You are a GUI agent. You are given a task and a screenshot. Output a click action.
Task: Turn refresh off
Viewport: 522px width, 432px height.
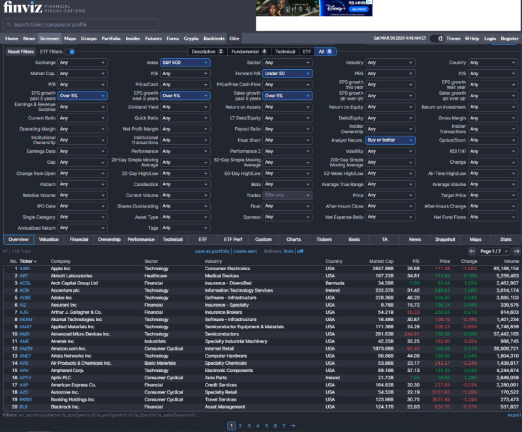(300, 251)
